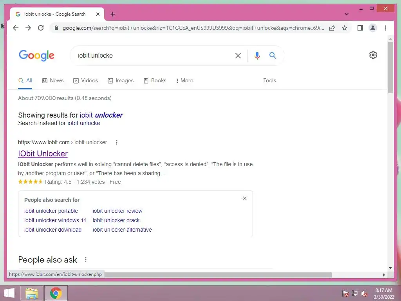Go forward to the next page
This screenshot has width=401, height=301.
[28, 28]
